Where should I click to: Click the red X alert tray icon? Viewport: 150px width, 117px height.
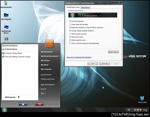pyautogui.click(x=140, y=110)
